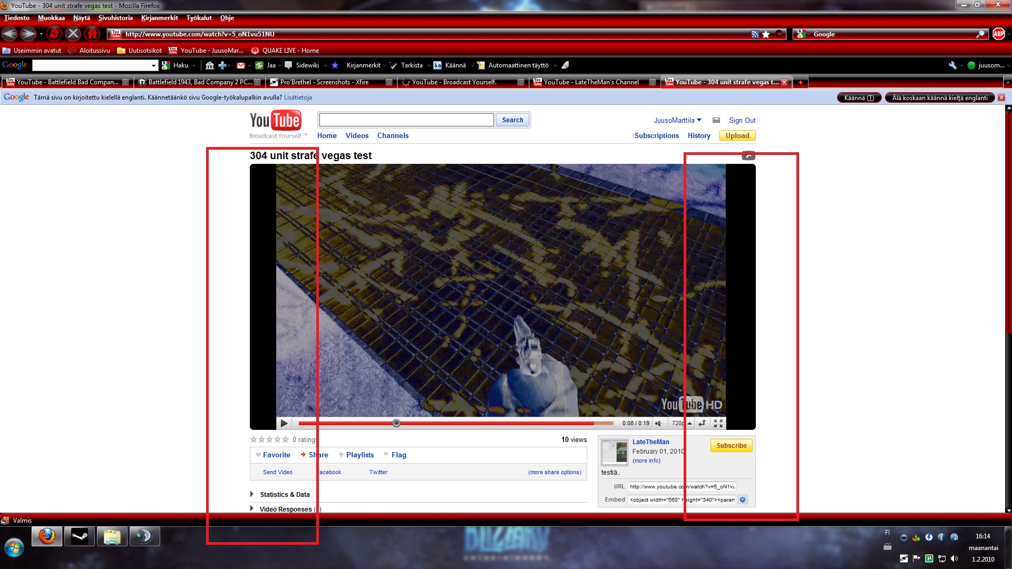
Task: Open the Google Toolbar search box dropdown
Action: click(x=153, y=66)
